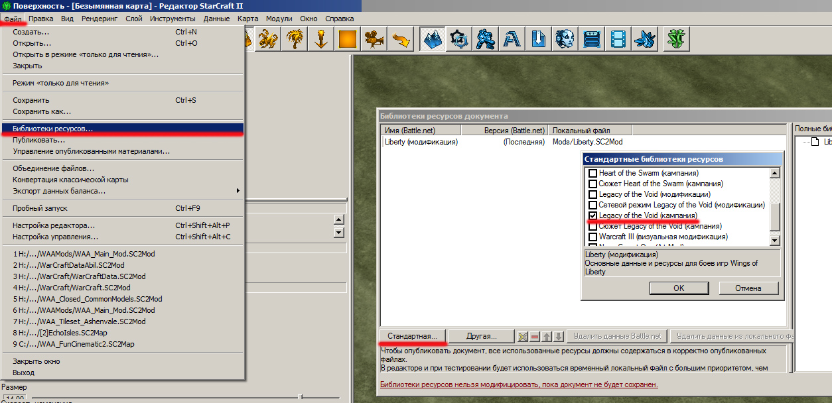Screen dimensions: 832x403
Task: Choose Пробный запуск menu item
Action: 123,208
